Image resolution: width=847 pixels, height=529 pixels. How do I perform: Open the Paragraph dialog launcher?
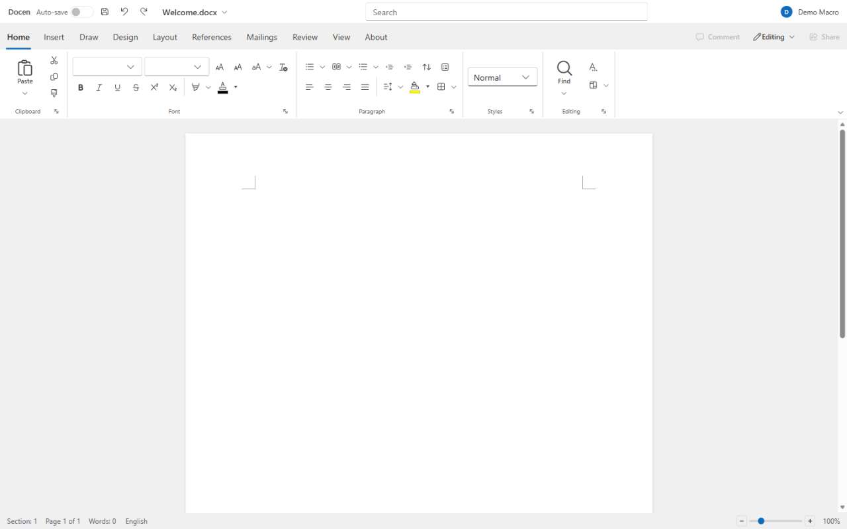pos(451,111)
